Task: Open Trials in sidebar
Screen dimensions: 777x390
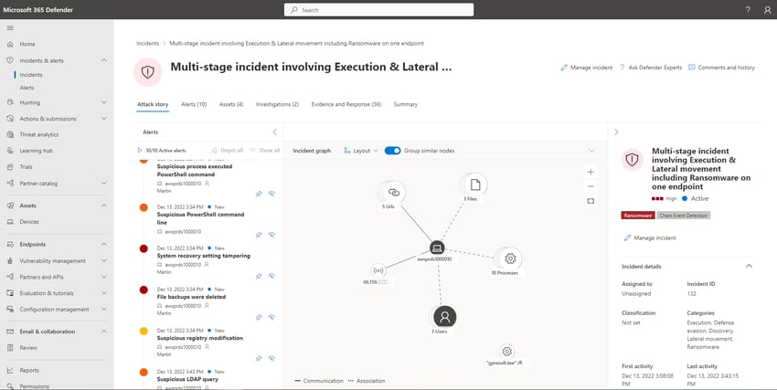Action: click(27, 167)
